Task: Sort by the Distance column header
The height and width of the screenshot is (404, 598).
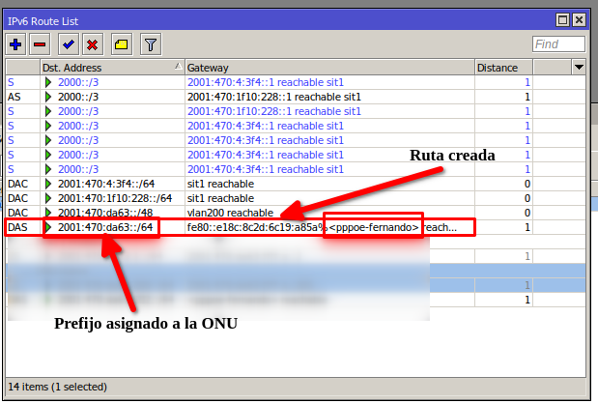Action: [x=502, y=68]
